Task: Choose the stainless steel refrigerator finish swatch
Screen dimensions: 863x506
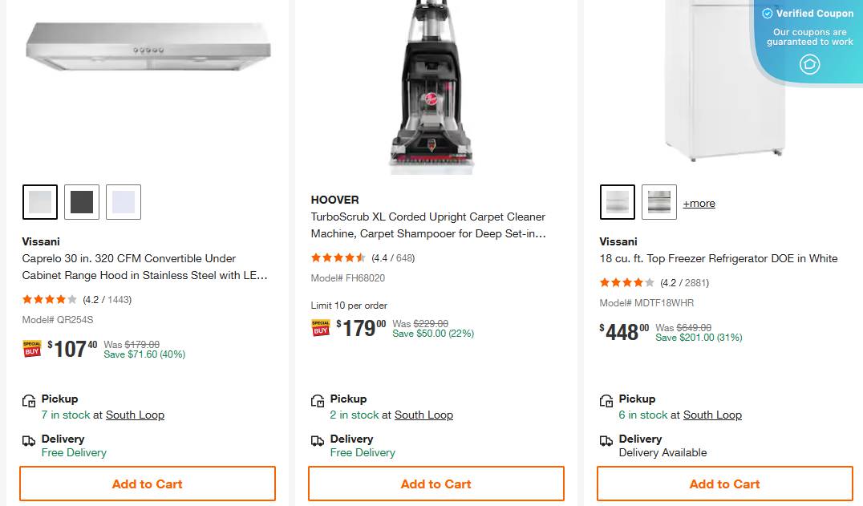Action: 659,202
